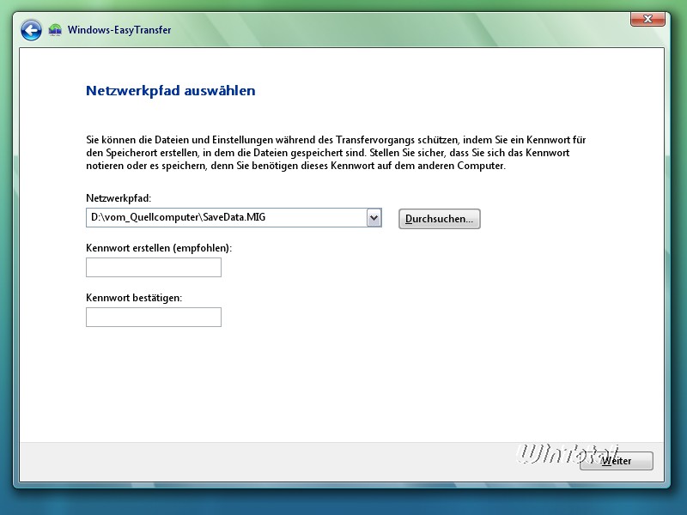Click the Windows-EasyTransfer title text
Image resolution: width=687 pixels, height=515 pixels.
pos(119,30)
